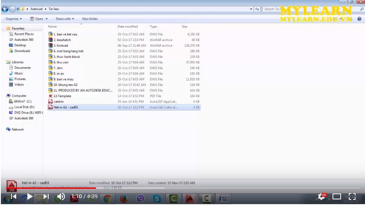The image size is (365, 205).
Task: Enter fullscreen mode
Action: 352,197
